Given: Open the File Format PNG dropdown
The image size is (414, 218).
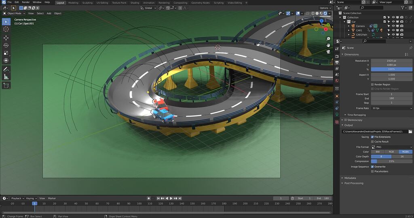Looking at the screenshot, I should point(392,147).
